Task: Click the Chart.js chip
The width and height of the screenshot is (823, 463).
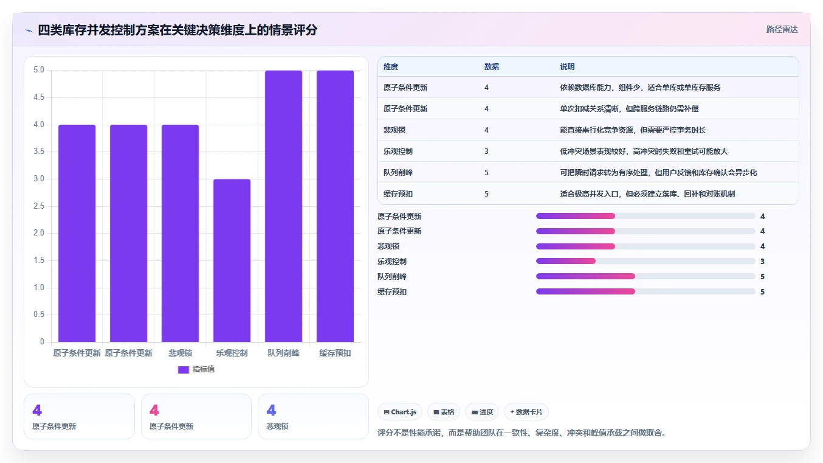Action: coord(400,412)
